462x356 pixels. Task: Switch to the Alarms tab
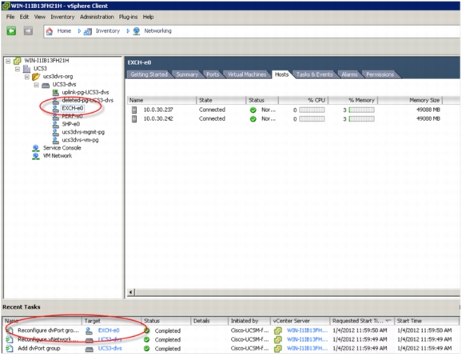[349, 74]
